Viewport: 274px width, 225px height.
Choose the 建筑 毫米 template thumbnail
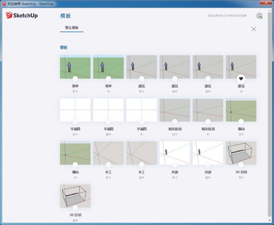(x=175, y=67)
